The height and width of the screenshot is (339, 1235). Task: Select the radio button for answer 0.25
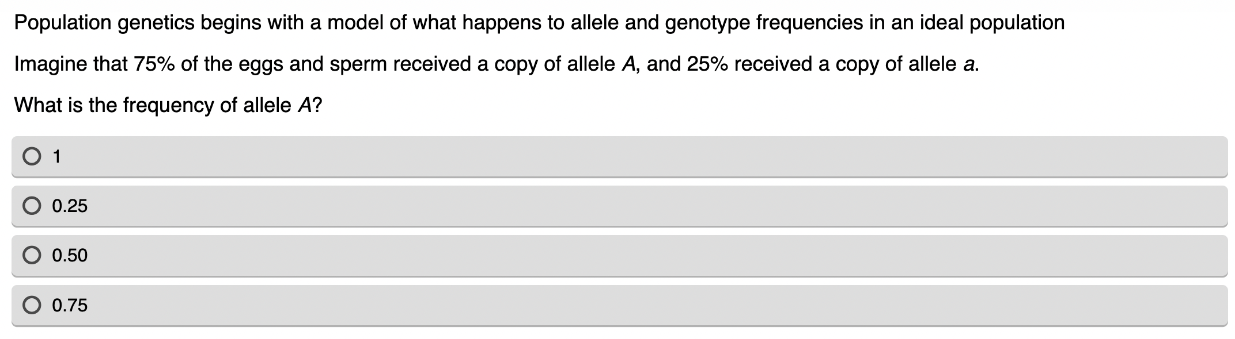click(x=33, y=205)
